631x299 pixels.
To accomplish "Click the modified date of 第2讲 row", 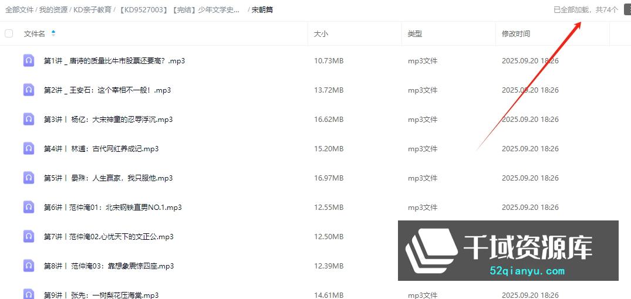I will click(x=530, y=90).
